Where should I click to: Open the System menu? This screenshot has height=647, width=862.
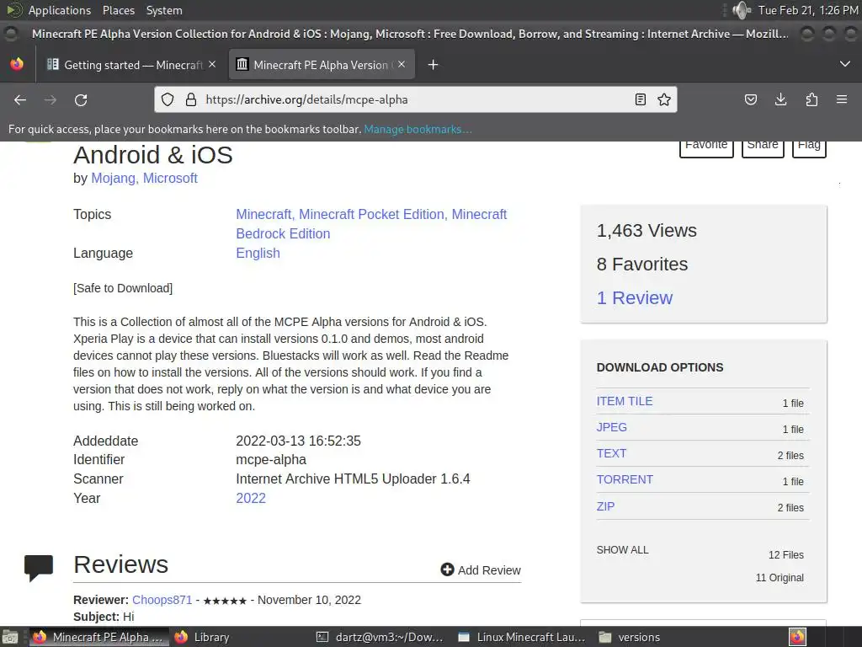click(164, 10)
